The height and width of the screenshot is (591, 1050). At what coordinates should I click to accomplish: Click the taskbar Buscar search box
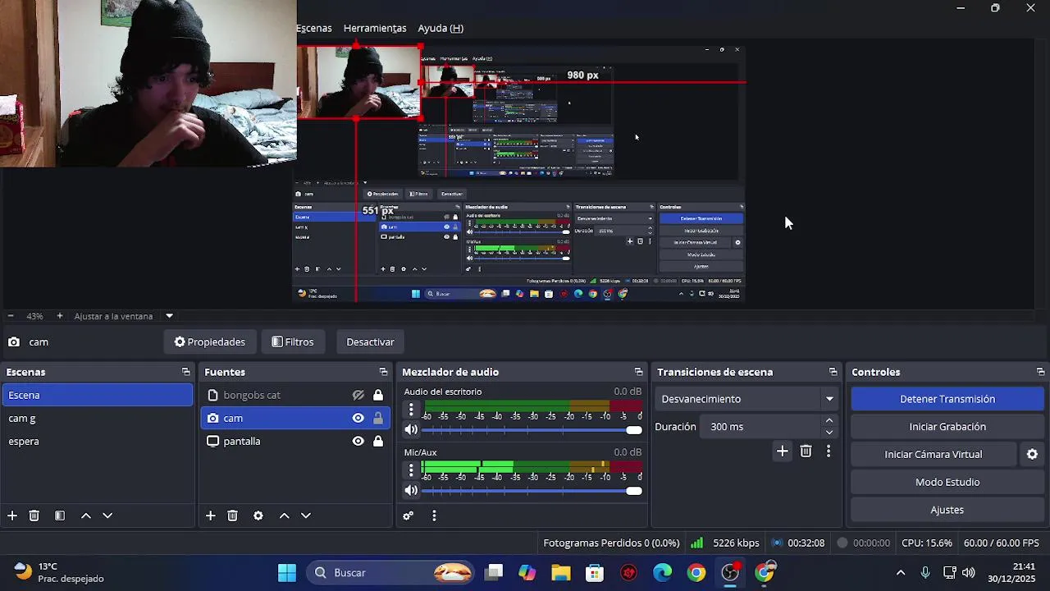click(x=392, y=572)
